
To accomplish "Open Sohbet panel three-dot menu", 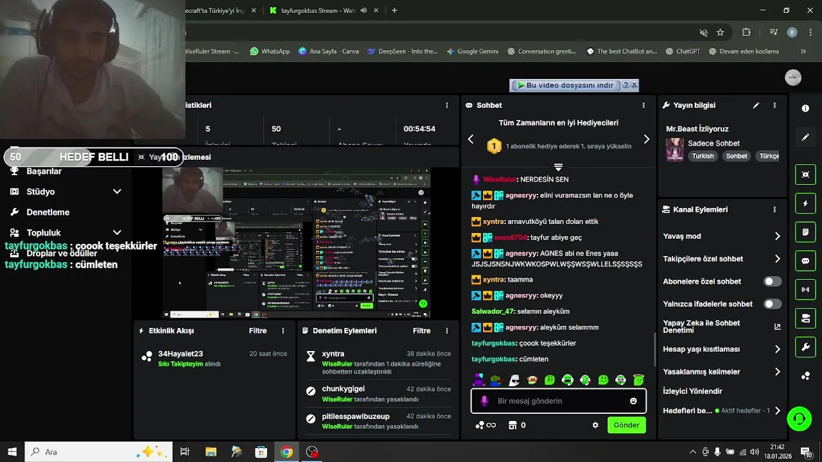I will [643, 105].
